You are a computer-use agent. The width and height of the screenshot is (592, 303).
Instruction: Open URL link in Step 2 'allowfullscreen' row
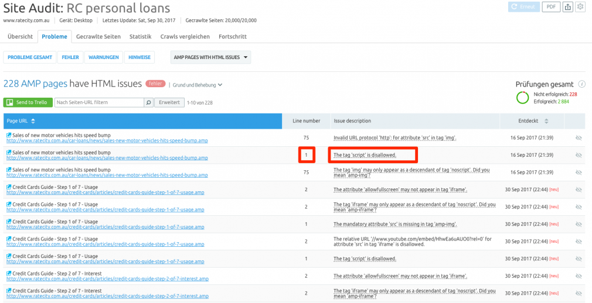point(107,279)
